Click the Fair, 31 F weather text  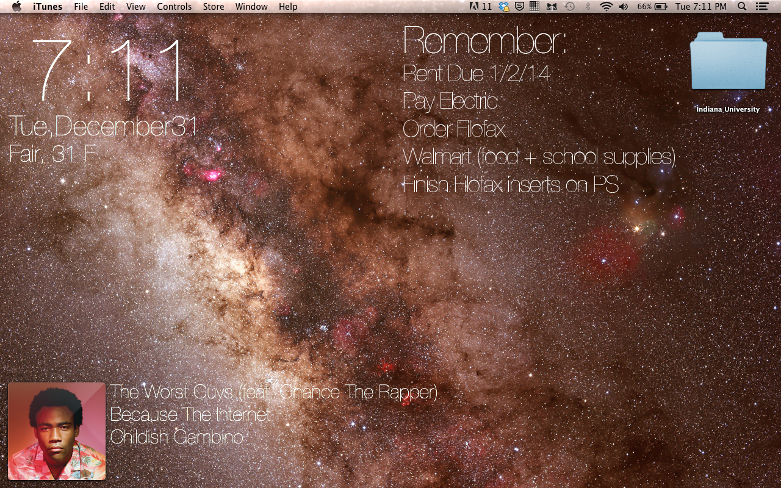click(x=53, y=154)
